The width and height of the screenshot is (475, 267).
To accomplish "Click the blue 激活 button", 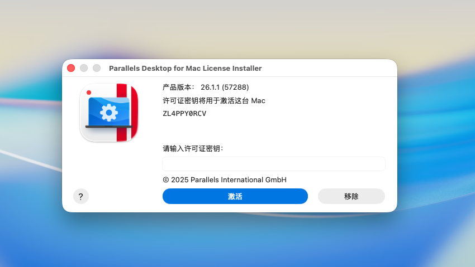I will [235, 196].
